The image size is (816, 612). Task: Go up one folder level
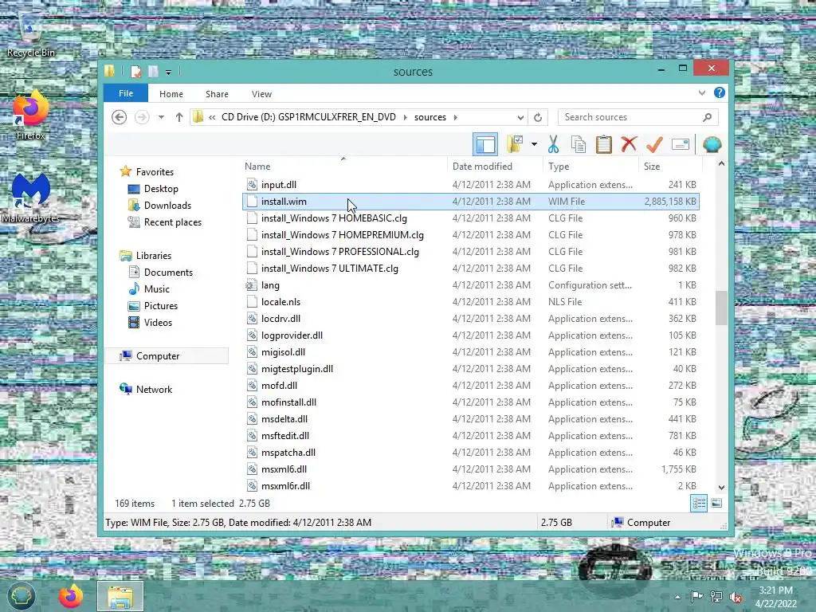pos(179,117)
